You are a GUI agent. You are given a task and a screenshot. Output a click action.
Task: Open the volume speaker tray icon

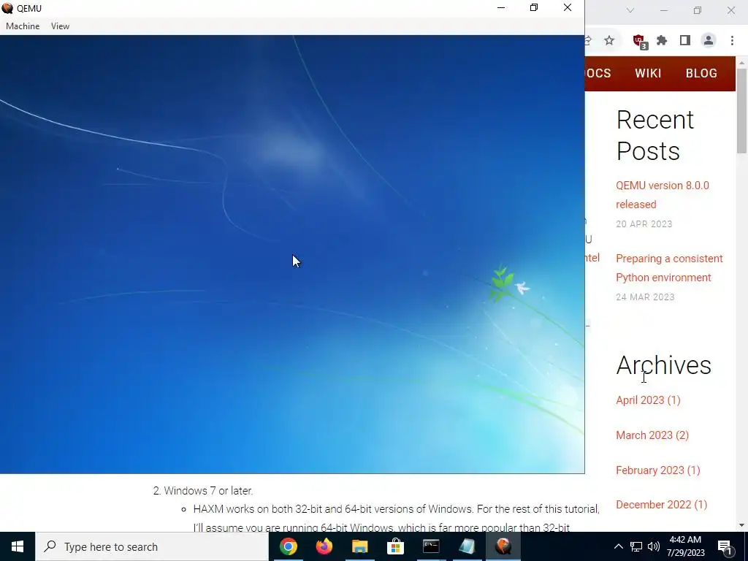pos(654,546)
